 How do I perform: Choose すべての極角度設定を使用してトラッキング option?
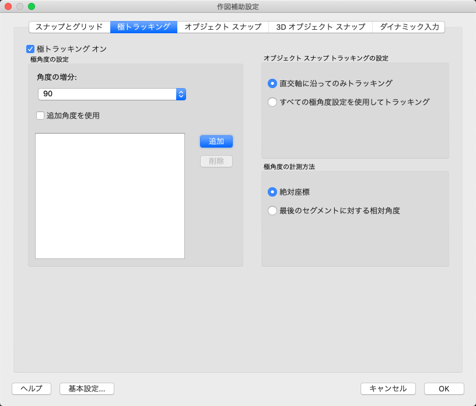(x=272, y=102)
